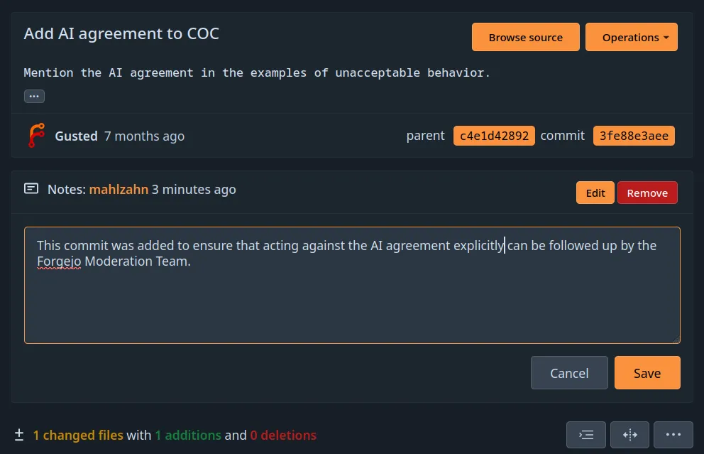This screenshot has height=454, width=704.
Task: Open the whitespace options icon
Action: (x=585, y=434)
